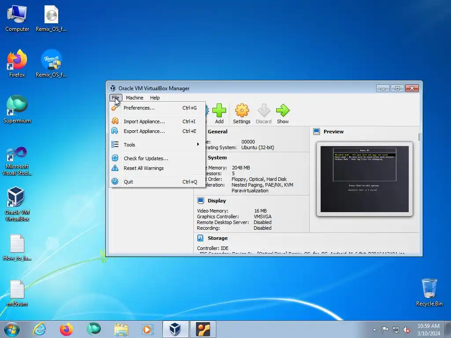
Task: Click the Preferences wrench icon
Action: (x=115, y=108)
